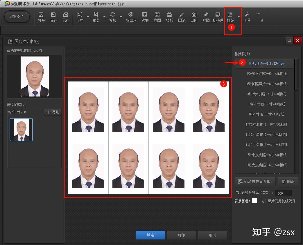Expand the 排版 dropdown arrow
303x245 pixels.
click(239, 17)
